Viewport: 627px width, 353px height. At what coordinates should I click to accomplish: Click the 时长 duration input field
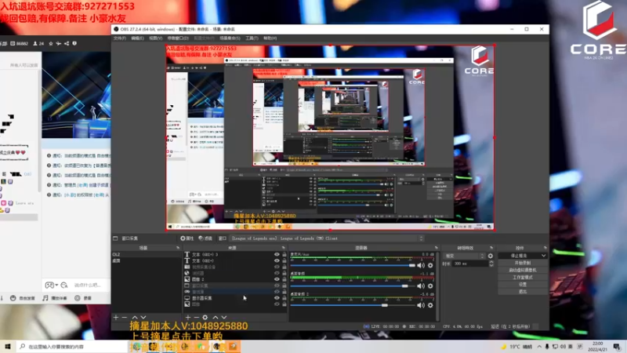point(471,264)
